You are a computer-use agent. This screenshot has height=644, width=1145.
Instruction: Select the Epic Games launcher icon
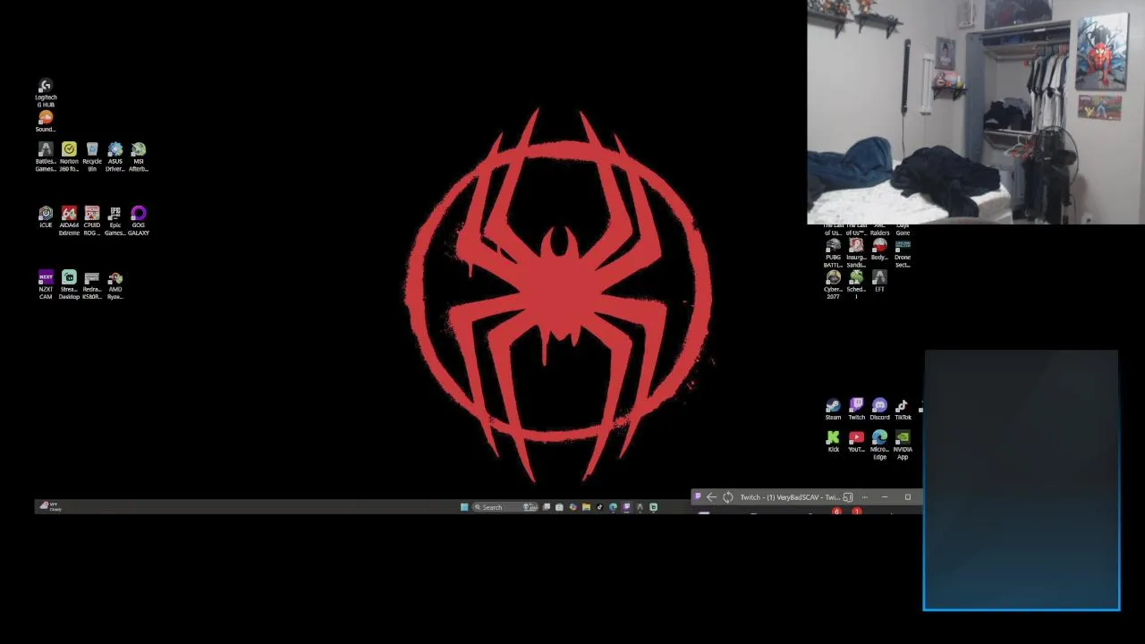(115, 221)
